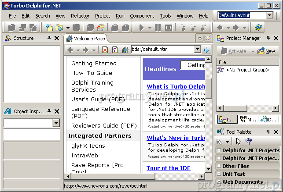The width and height of the screenshot is (283, 192).
Task: Click the Go arrow beside URL field
Action: [207, 50]
